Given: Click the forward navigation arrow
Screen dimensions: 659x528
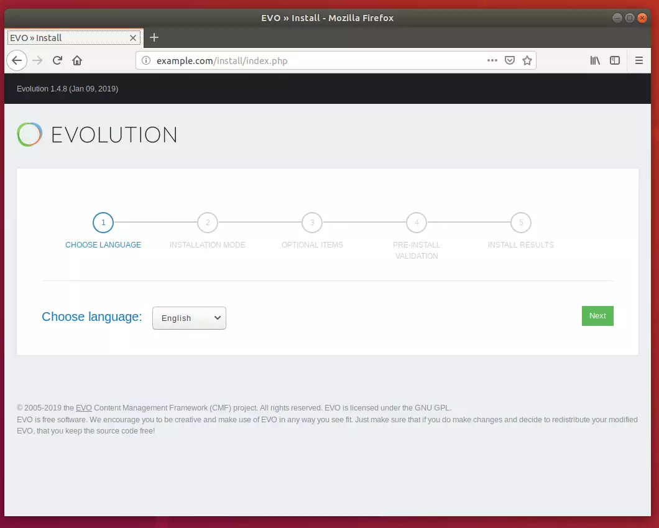Looking at the screenshot, I should coord(37,60).
